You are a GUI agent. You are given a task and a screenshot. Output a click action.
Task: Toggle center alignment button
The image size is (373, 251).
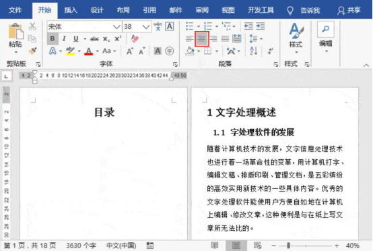pos(202,39)
